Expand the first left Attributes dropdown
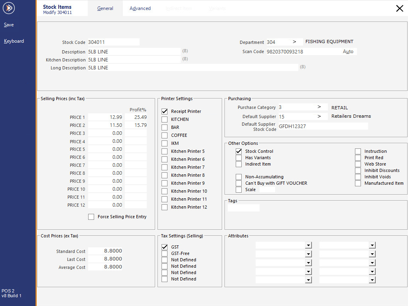The image size is (408, 306). (308, 245)
